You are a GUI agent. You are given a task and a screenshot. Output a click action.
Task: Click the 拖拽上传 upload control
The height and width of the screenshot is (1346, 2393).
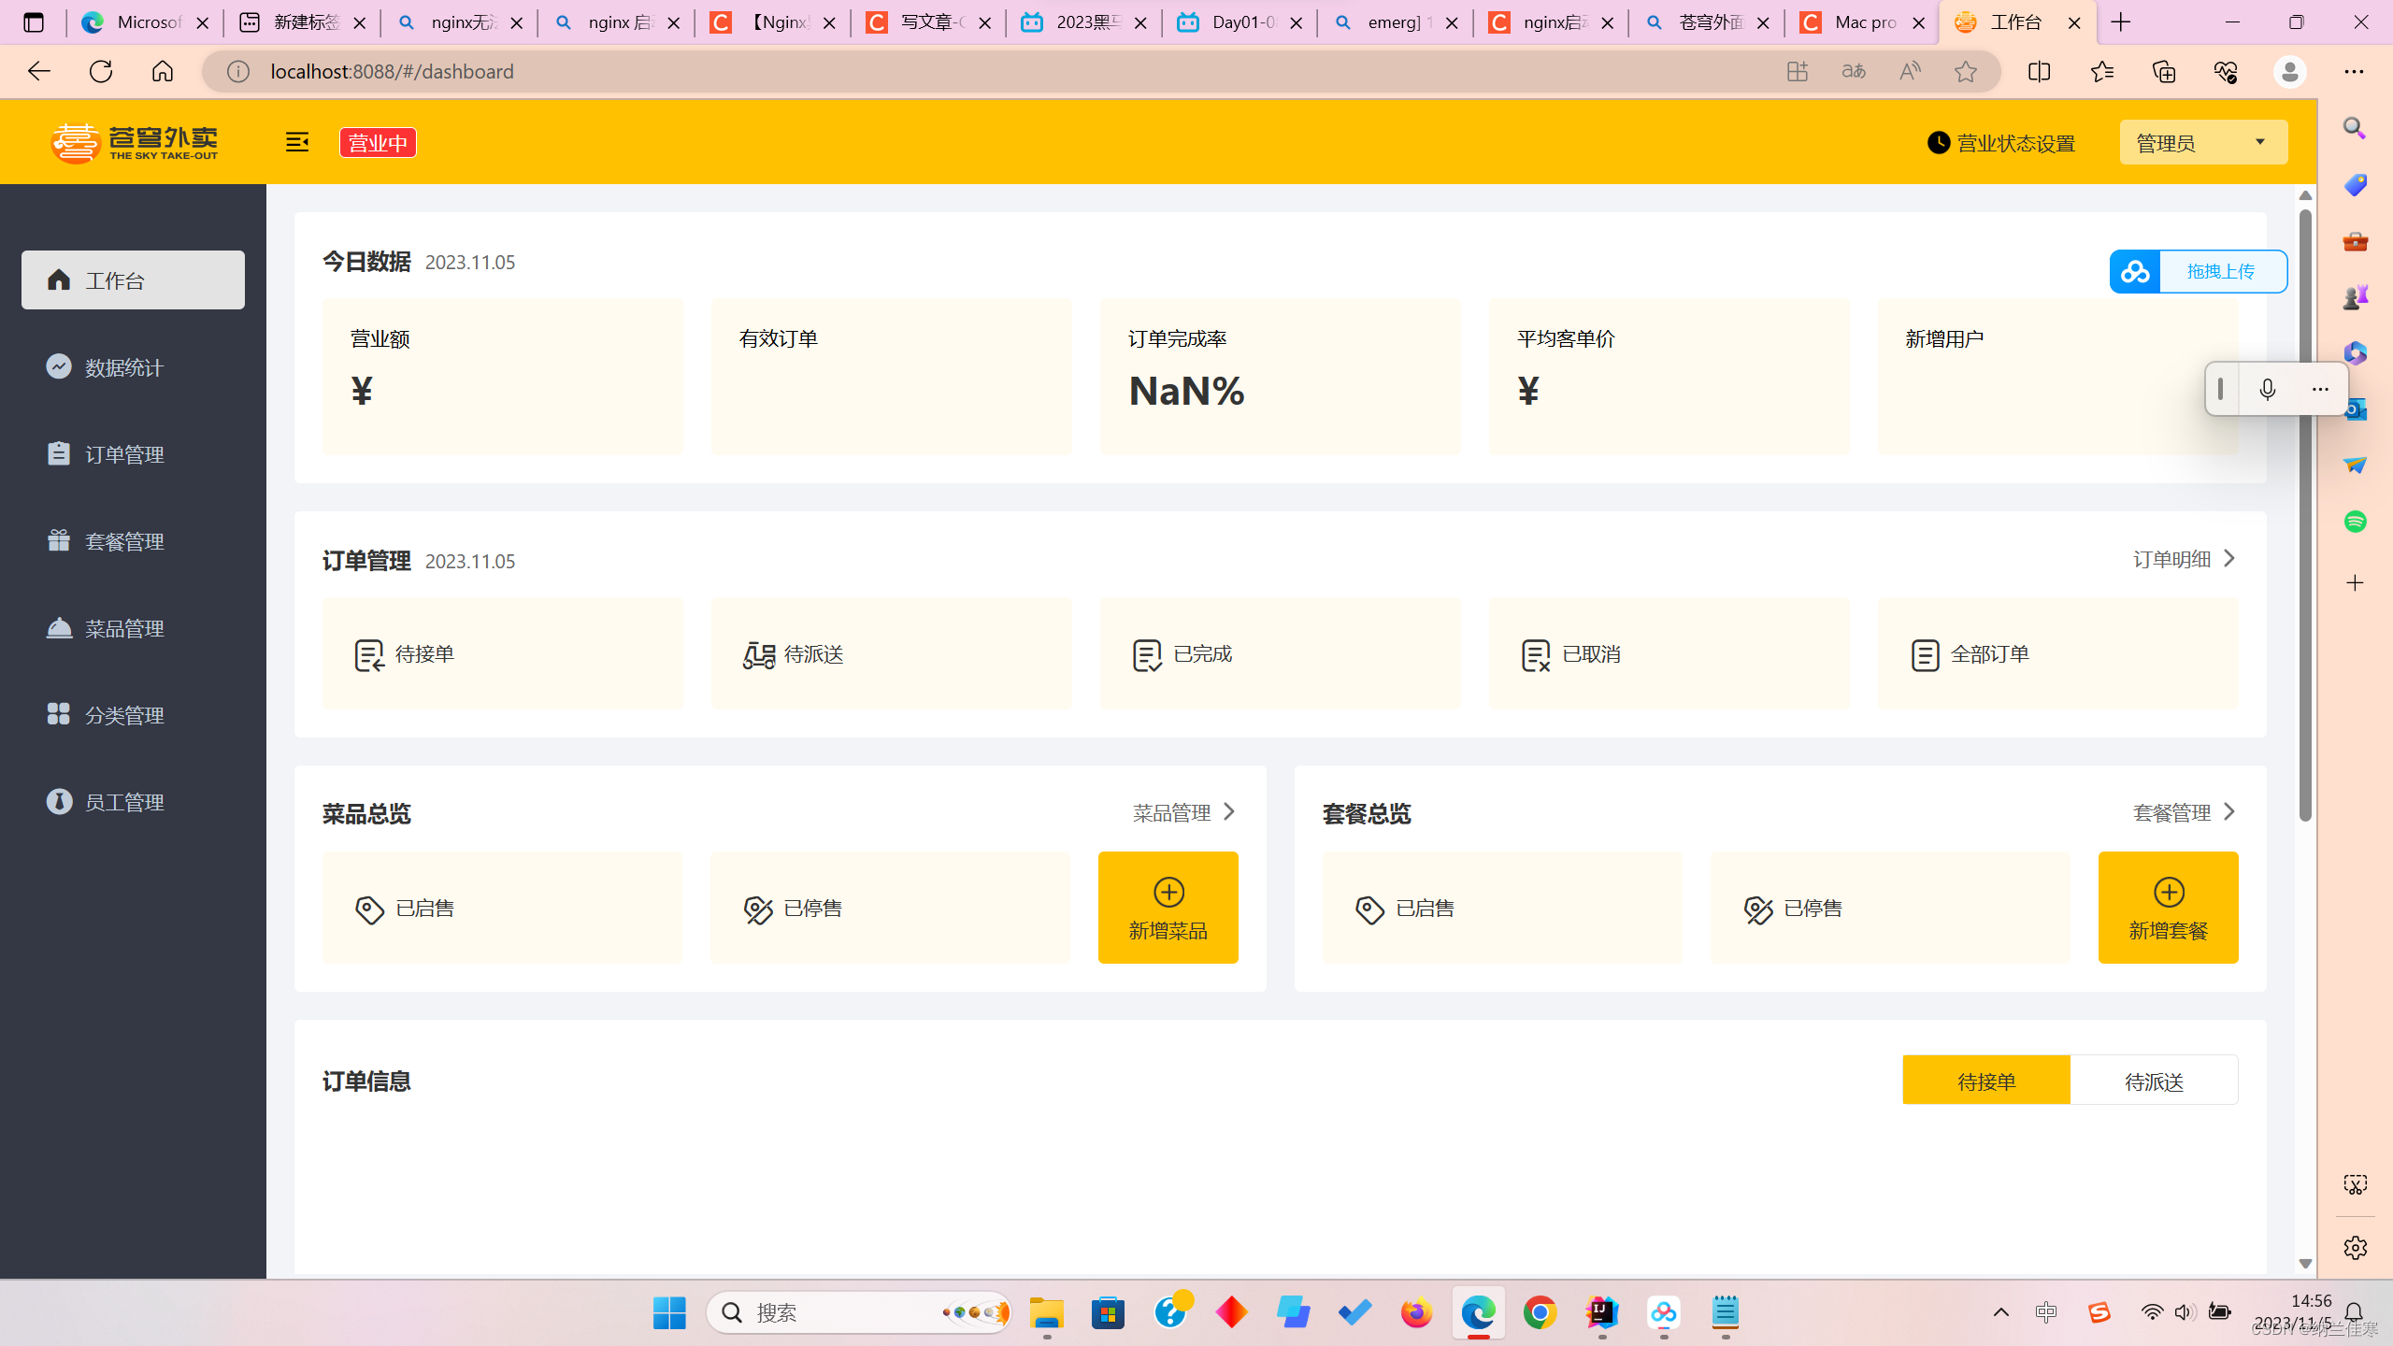coord(2221,271)
